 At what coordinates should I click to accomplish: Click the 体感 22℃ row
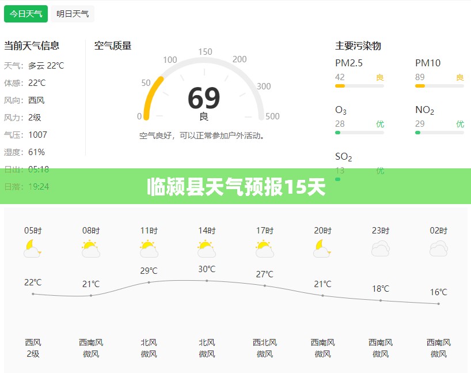tap(25, 83)
